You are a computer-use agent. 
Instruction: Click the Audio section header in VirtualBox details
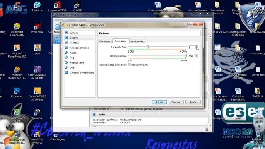tap(149, 115)
